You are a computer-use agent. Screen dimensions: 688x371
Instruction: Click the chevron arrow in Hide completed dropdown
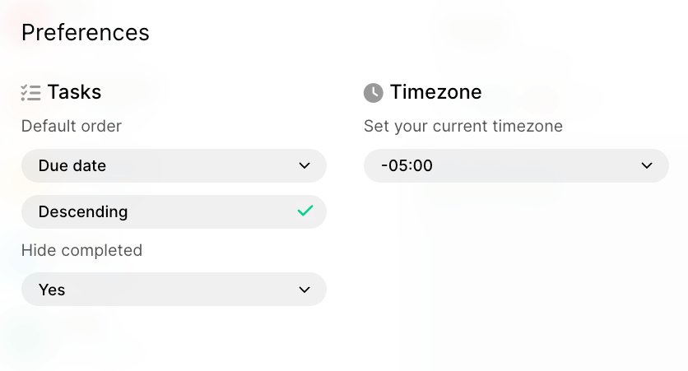point(304,290)
